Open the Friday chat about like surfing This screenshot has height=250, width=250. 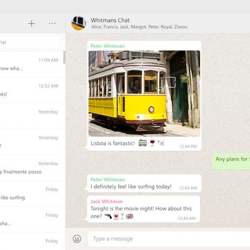(32, 193)
